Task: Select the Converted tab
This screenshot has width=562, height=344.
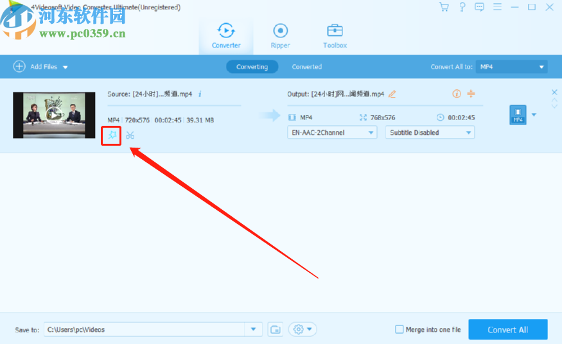Action: (307, 67)
